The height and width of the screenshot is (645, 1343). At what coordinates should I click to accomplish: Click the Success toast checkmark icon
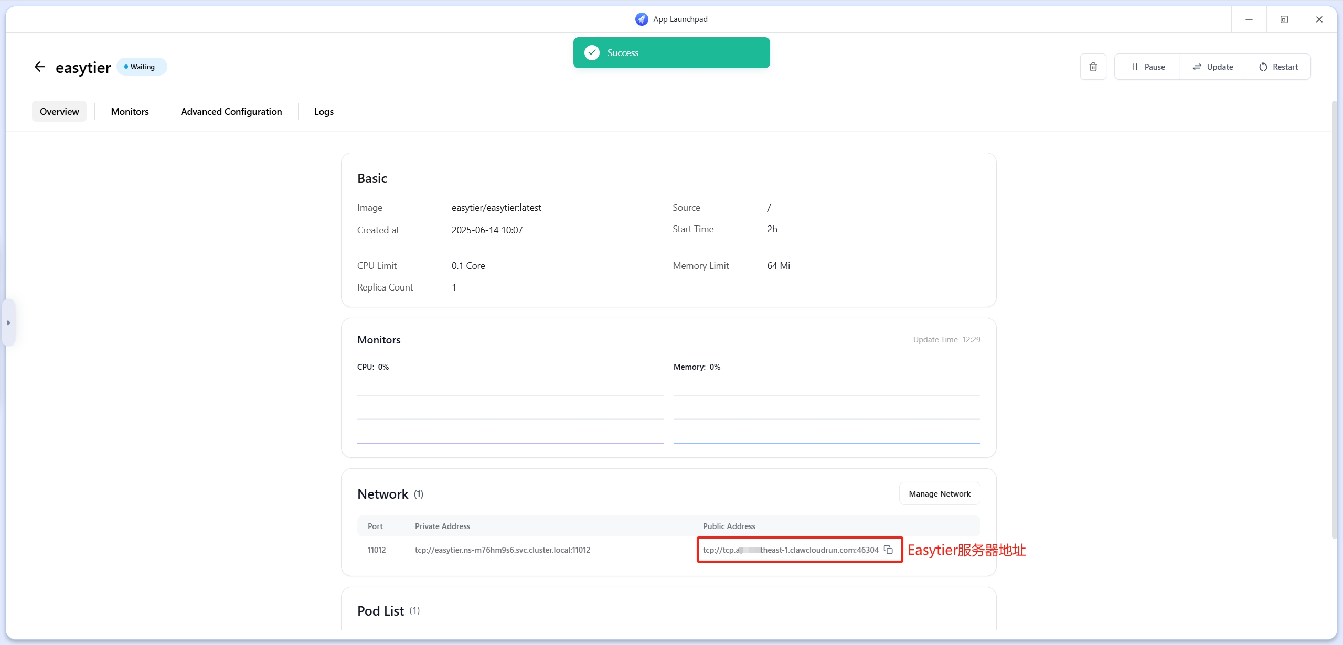click(592, 52)
